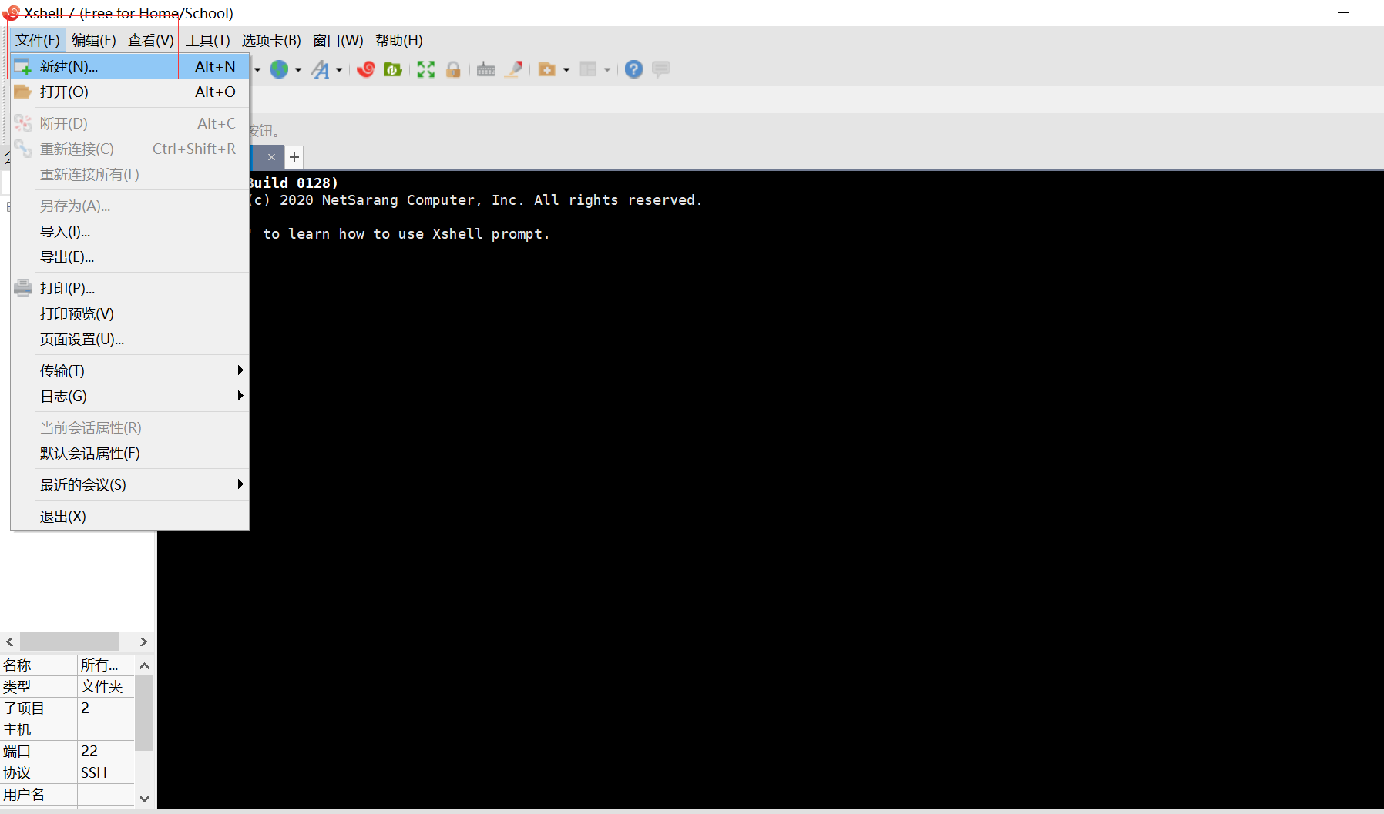This screenshot has height=814, width=1384.
Task: Toggle full screen with green arrows icon
Action: point(426,69)
